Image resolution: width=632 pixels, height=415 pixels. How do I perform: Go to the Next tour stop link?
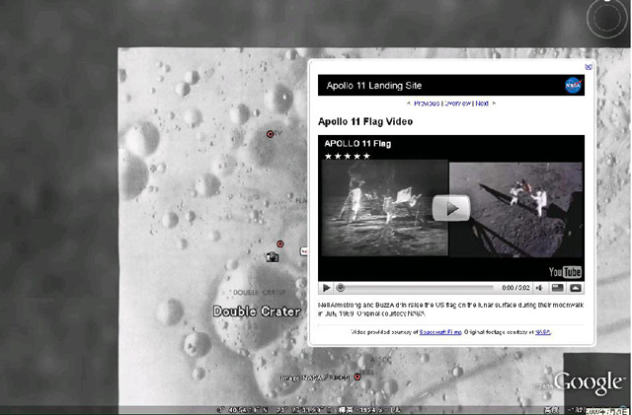[482, 104]
